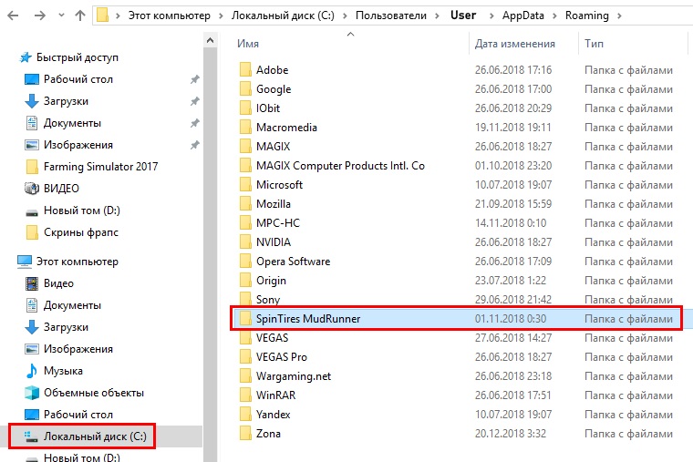This screenshot has width=693, height=462.
Task: Navigate to AppData breadcrumb
Action: [x=523, y=15]
